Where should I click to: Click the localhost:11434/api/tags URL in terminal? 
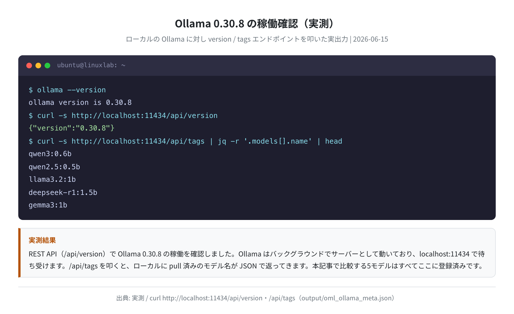[138, 141]
